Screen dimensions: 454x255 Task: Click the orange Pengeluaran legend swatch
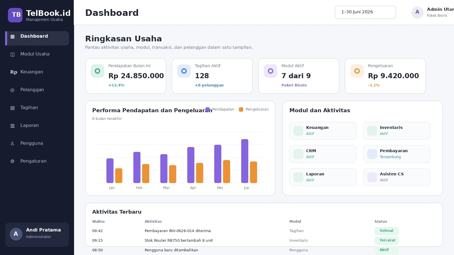pyautogui.click(x=241, y=109)
